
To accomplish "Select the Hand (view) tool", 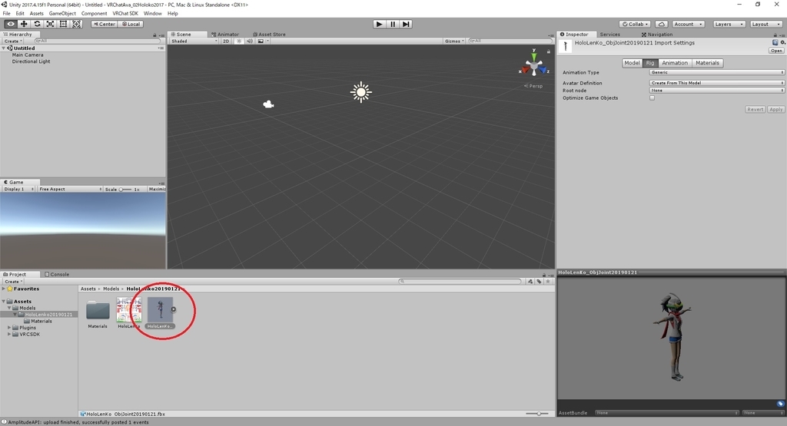I will coord(11,24).
